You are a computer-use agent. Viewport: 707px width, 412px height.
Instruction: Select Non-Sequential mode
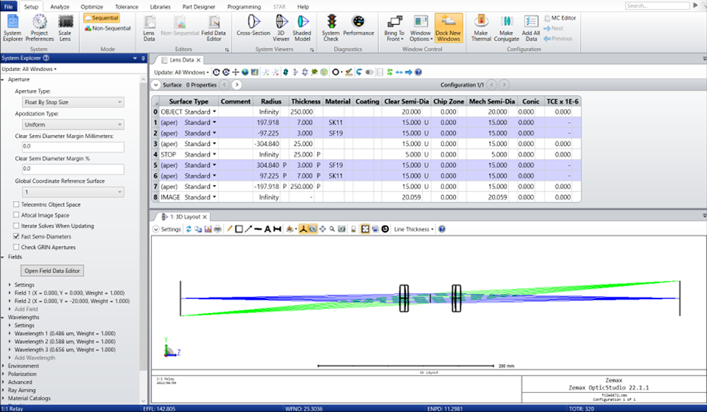107,28
